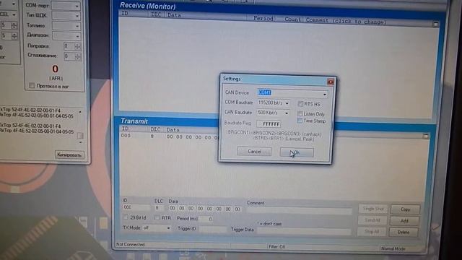This screenshot has height=260, width=462.
Task: Click the Transmit panel corner icon
Action: tap(425, 136)
